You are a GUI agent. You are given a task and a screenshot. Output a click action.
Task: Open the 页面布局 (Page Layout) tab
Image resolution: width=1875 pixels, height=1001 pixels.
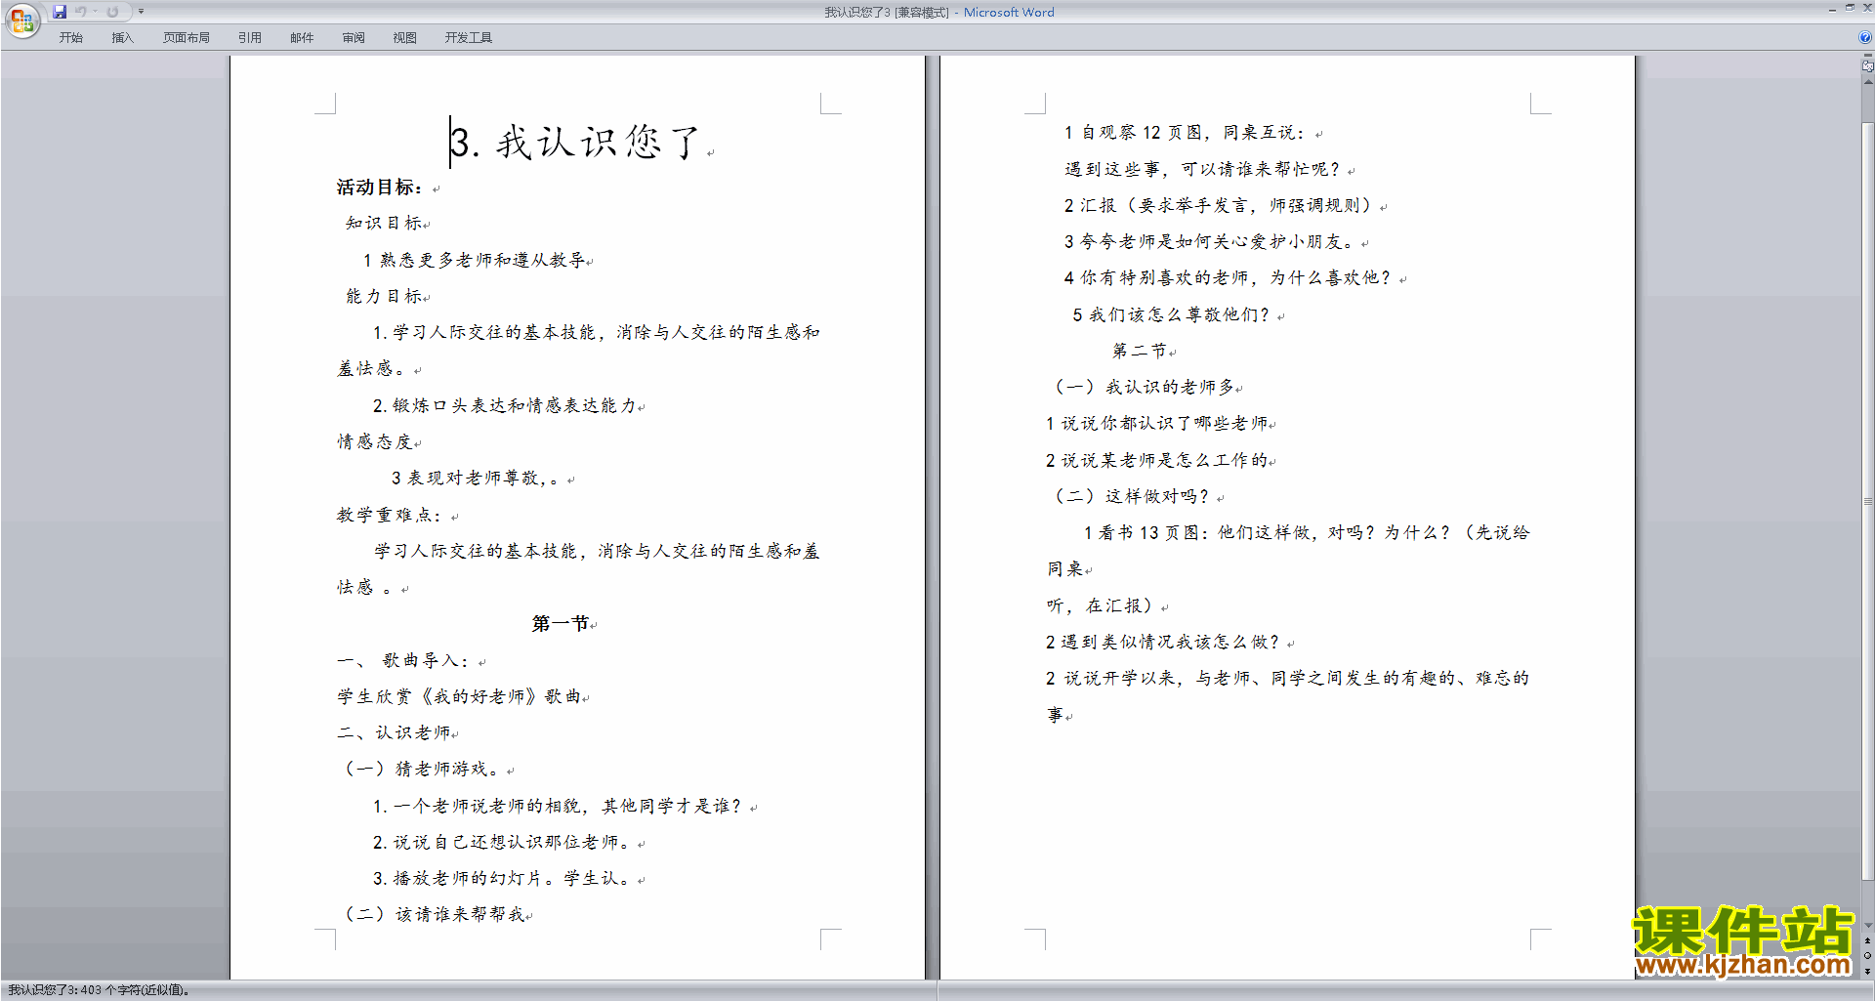coord(186,37)
